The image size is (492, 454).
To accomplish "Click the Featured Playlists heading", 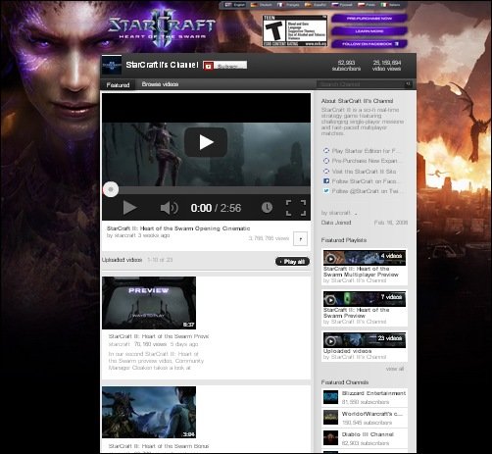I will point(344,240).
